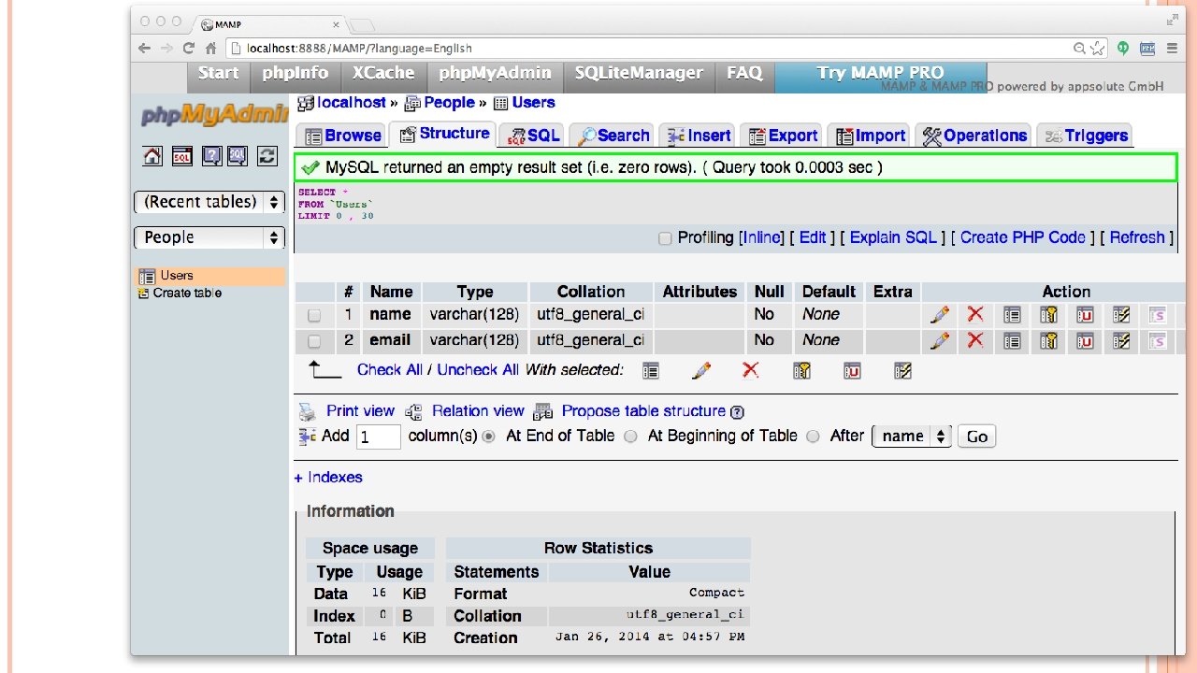1197x673 pixels.
Task: Select At Beginning of Table radio button
Action: click(630, 437)
